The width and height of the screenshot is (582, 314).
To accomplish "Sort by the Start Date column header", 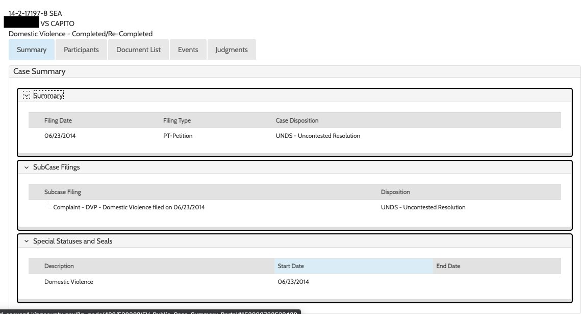I will pyautogui.click(x=353, y=266).
